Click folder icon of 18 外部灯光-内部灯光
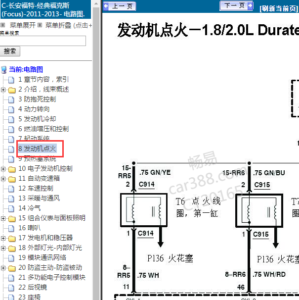299x300 pixels. pyautogui.click(x=12, y=248)
